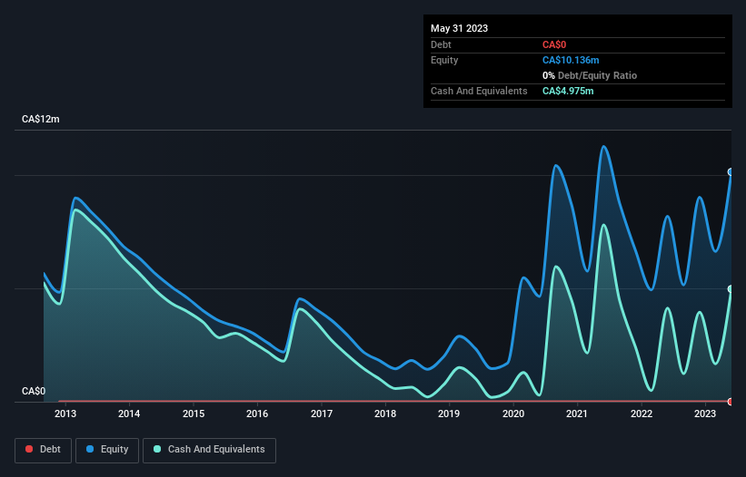
Task: Click the 2020 x-axis label
Action: pos(513,414)
